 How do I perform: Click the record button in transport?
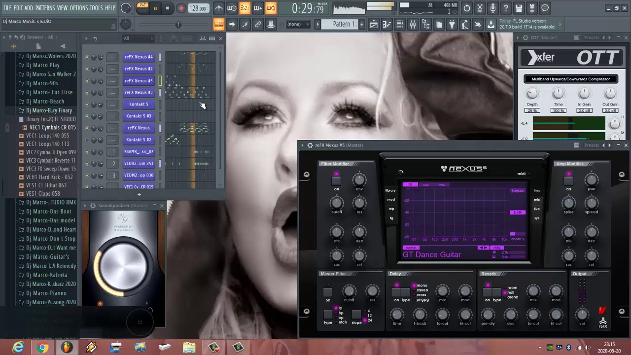181,8
